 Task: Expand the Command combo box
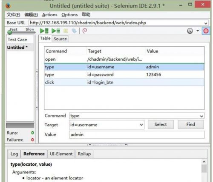[x=201, y=116]
